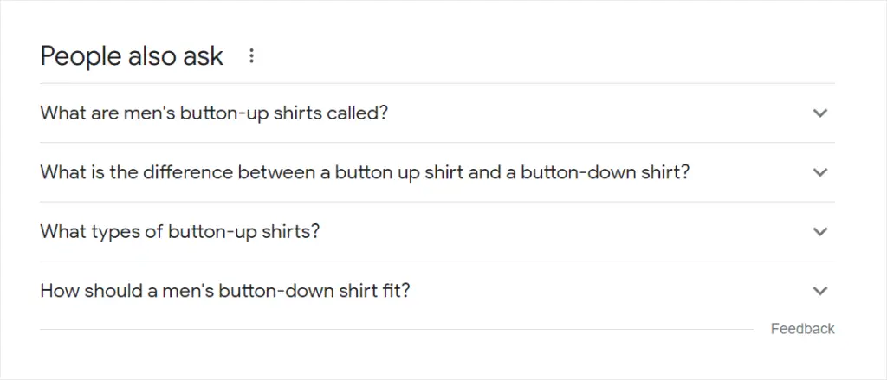Expand the shirt difference question row

(x=433, y=172)
